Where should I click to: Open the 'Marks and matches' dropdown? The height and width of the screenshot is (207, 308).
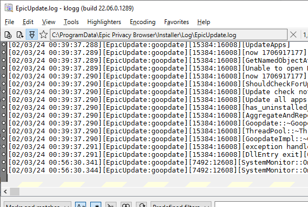(37, 204)
